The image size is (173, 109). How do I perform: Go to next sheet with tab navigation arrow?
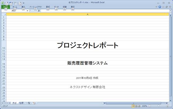click(7, 103)
